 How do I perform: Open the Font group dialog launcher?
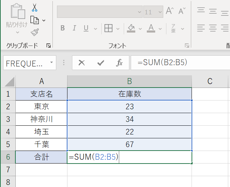coord(187,46)
